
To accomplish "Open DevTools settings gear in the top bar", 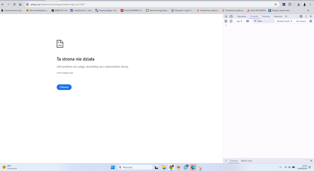I will [x=301, y=16].
